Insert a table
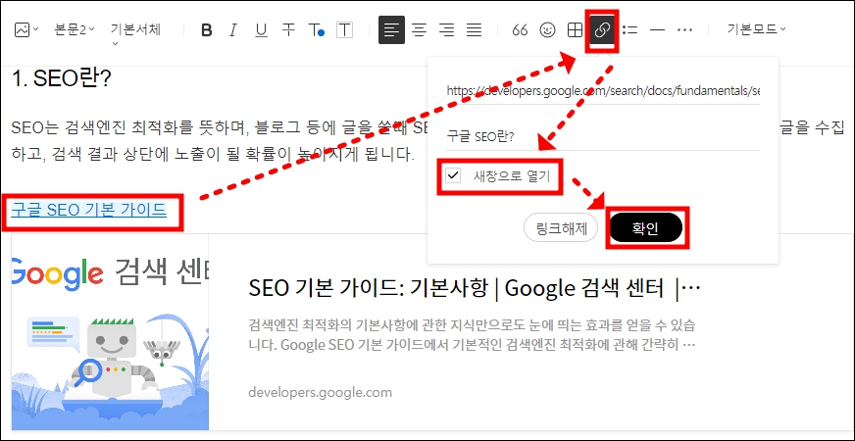 [575, 30]
